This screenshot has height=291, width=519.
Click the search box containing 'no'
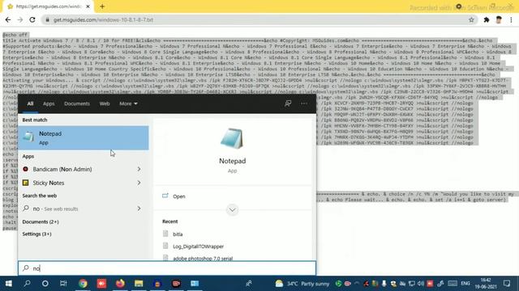pos(167,268)
